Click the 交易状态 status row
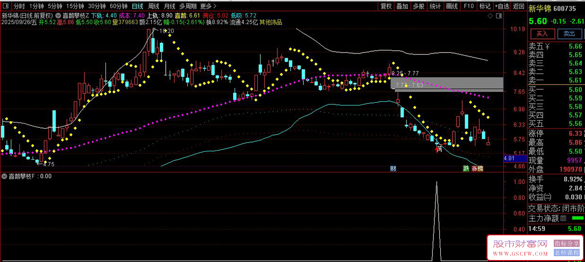 (556, 208)
